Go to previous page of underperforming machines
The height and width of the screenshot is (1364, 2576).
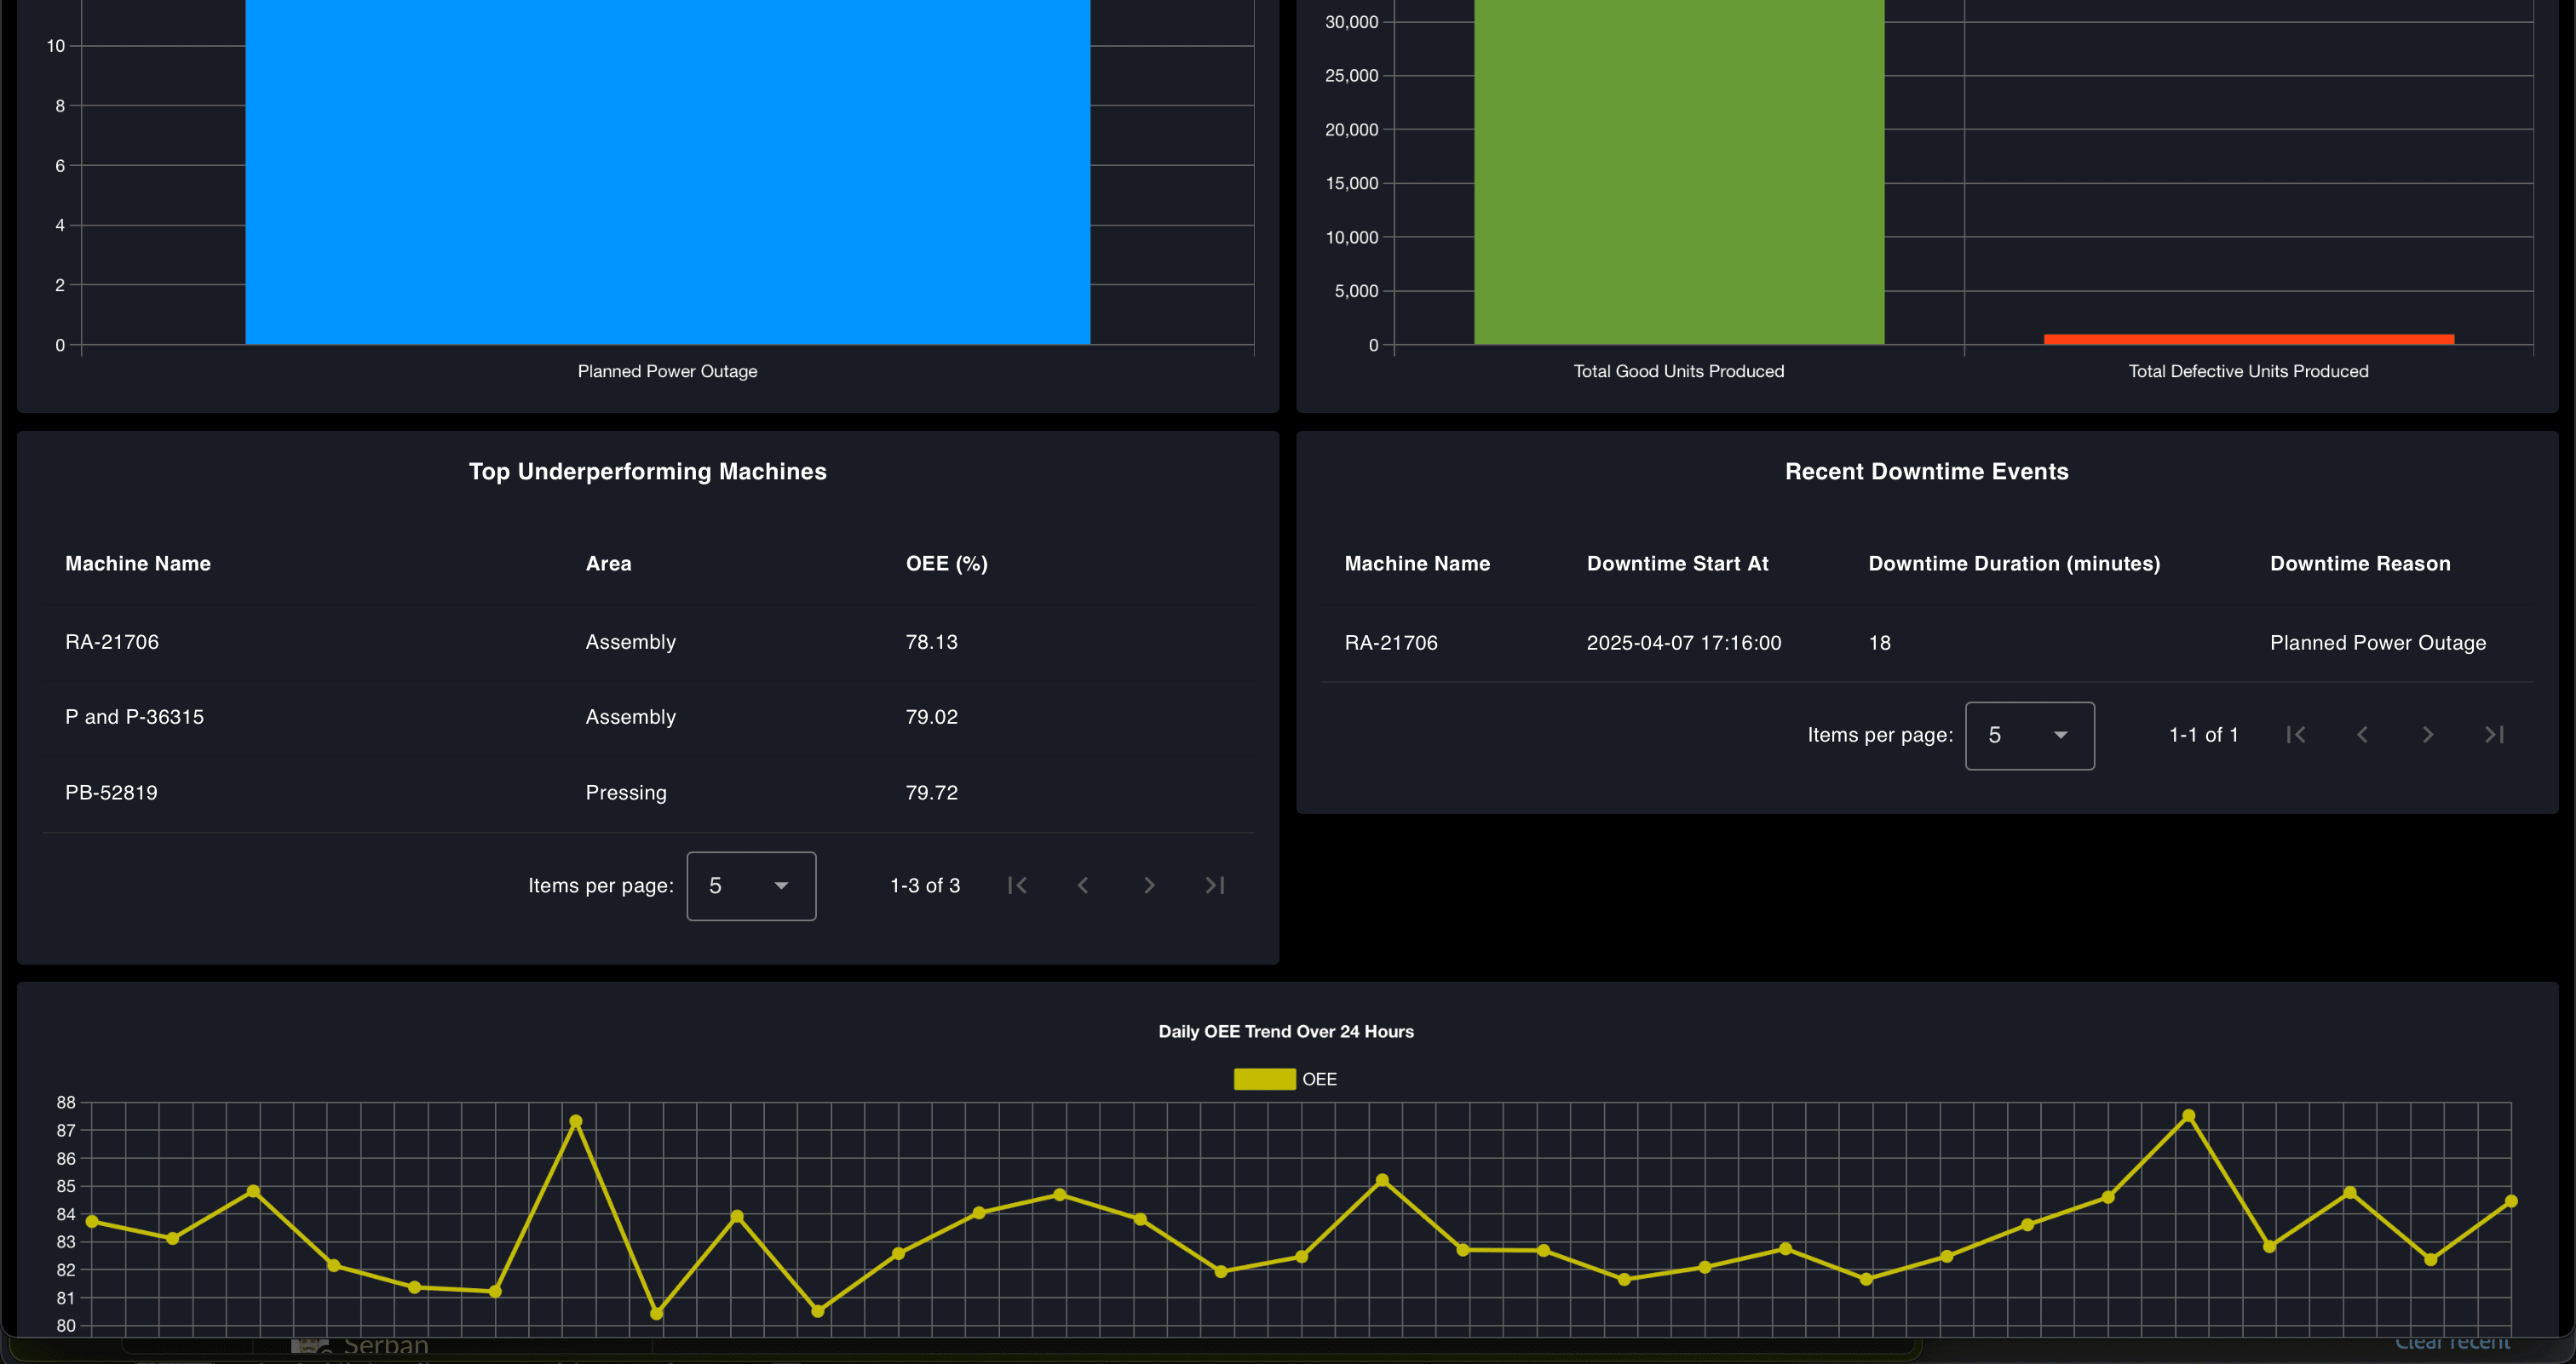point(1082,885)
